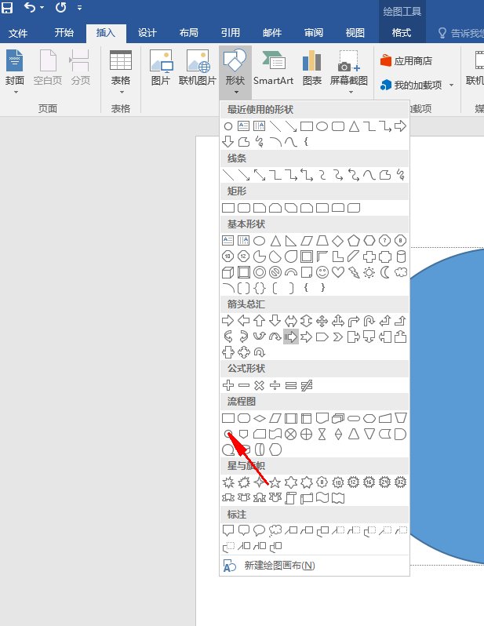Select the lightning bolt shape

tap(354, 272)
